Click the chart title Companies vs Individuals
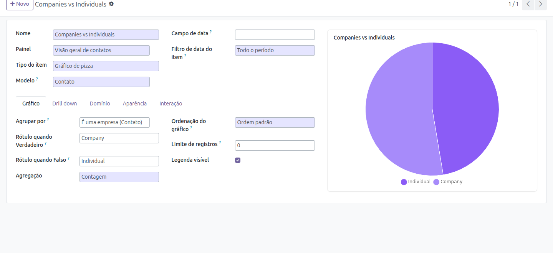 click(364, 38)
